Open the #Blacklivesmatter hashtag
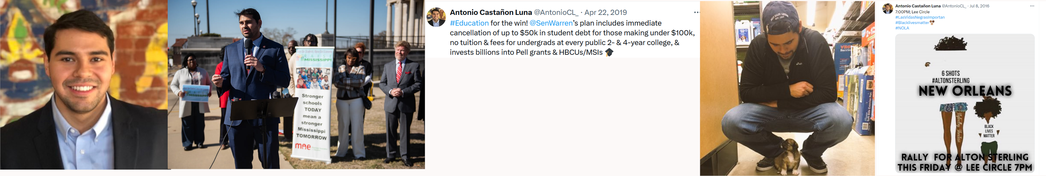The height and width of the screenshot is (176, 1046). pos(912,23)
